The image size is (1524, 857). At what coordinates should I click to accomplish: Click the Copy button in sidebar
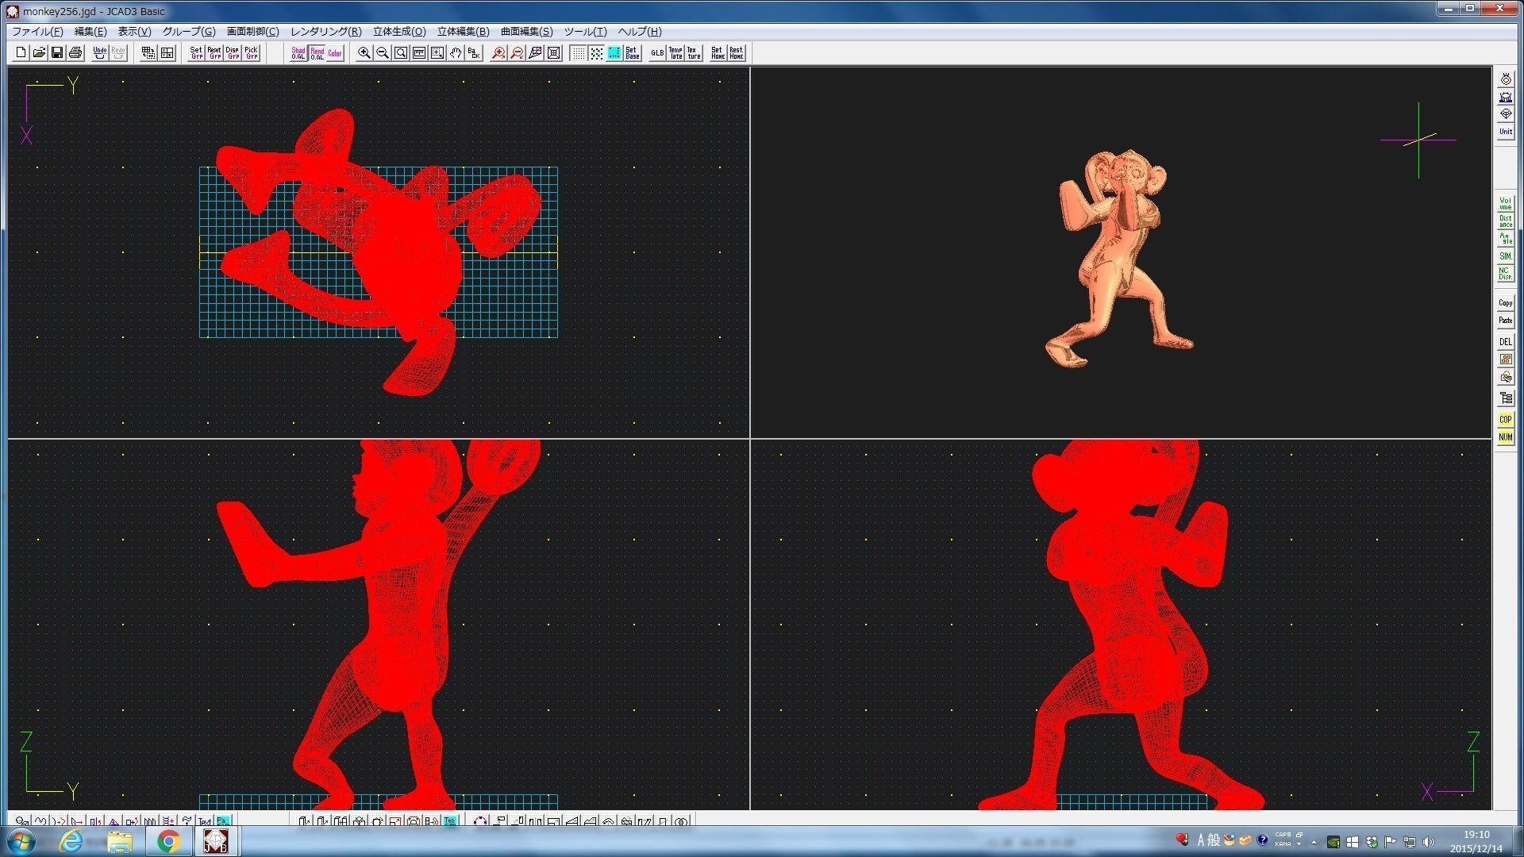pyautogui.click(x=1506, y=303)
